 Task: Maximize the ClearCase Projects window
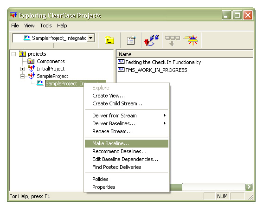tap(237, 15)
